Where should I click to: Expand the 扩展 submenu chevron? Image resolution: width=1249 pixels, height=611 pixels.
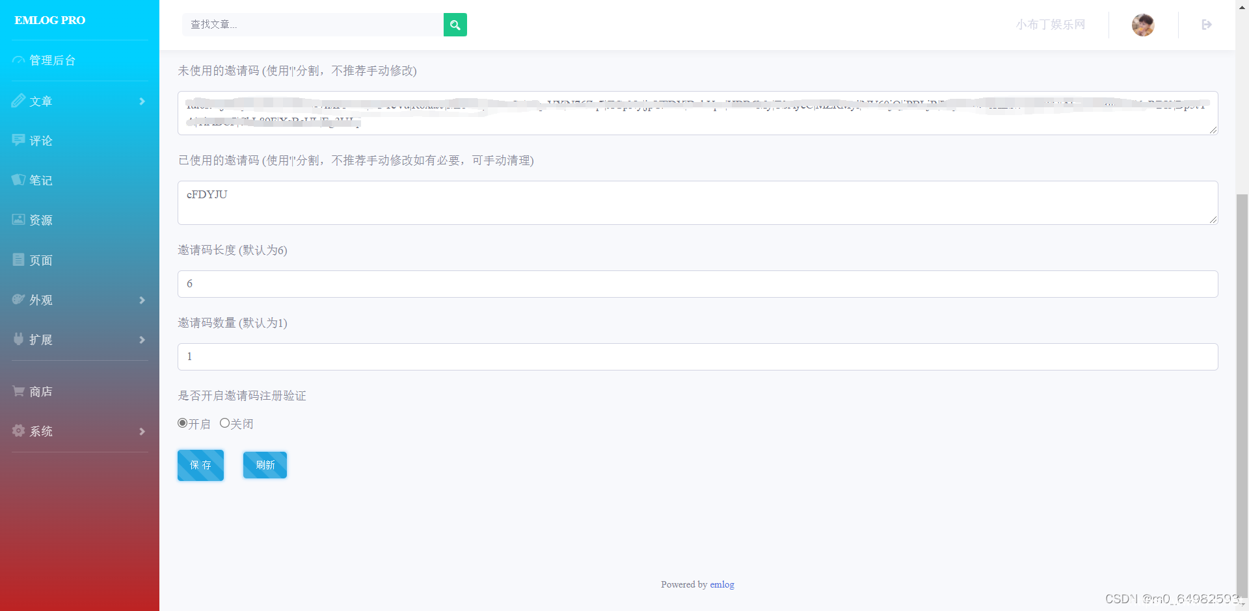pos(142,340)
